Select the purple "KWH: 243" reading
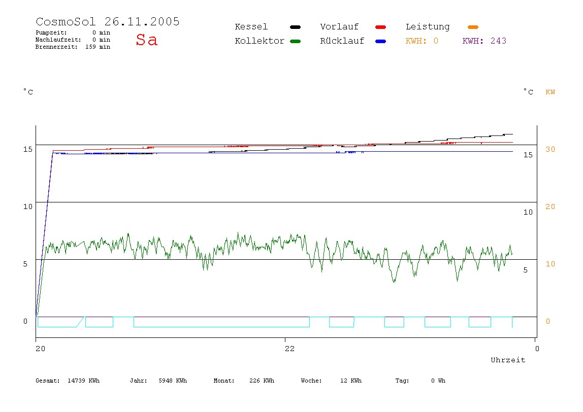Viewport: 583px width, 412px height. [x=484, y=41]
